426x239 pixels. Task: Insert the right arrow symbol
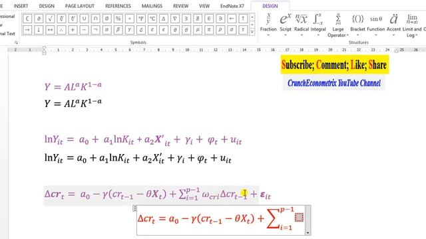pyautogui.click(x=27, y=30)
